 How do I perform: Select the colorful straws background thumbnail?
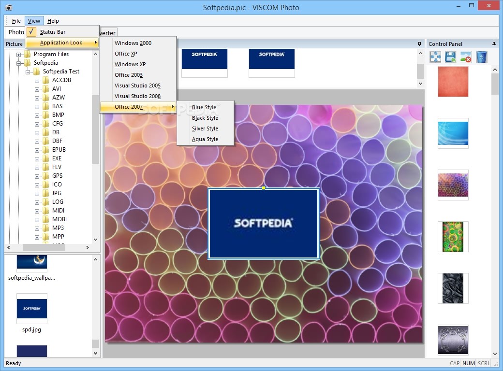point(453,185)
